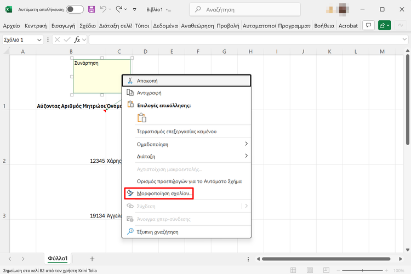Click the horizontal scrollbar right arrow
The width and height of the screenshot is (411, 274).
tap(401, 259)
